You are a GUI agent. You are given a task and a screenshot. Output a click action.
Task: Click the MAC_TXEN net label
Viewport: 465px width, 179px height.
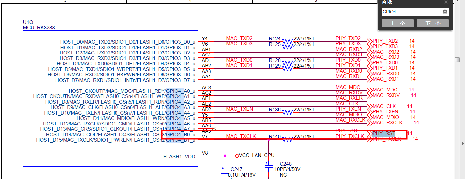(x=240, y=109)
